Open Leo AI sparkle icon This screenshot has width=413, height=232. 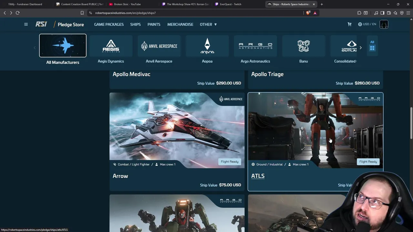tap(395, 13)
